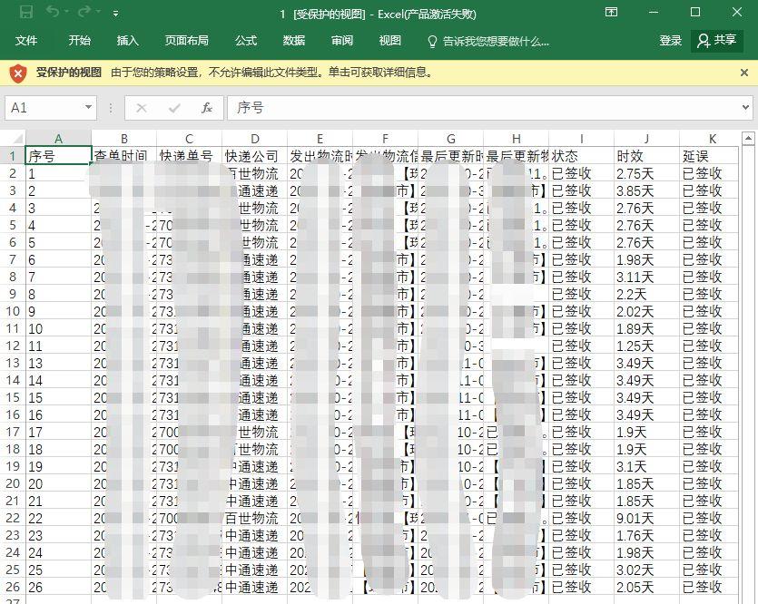
Task: Click cell with 3.02天
Action: click(647, 570)
